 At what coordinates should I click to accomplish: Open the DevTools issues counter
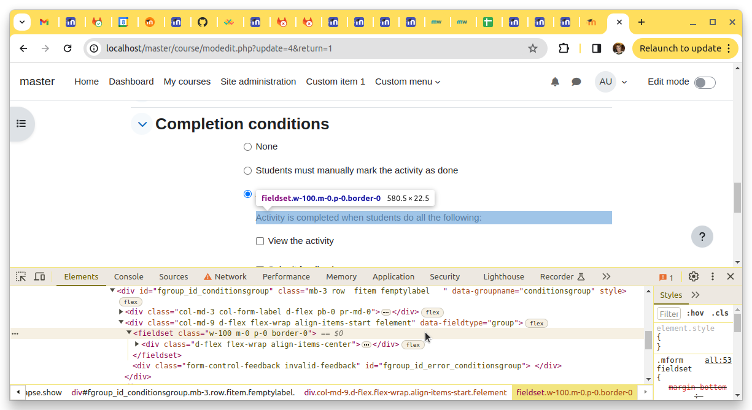tap(666, 277)
